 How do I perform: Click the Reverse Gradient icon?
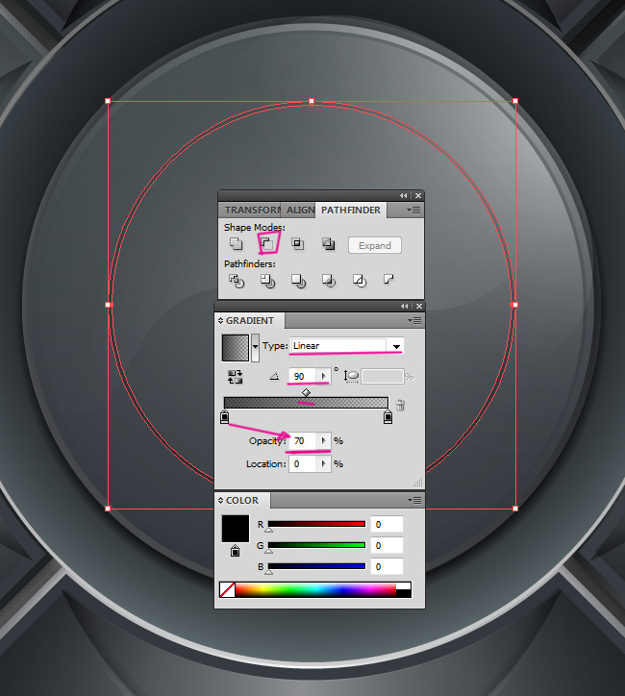(235, 377)
